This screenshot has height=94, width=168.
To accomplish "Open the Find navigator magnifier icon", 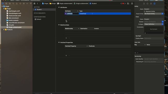I will (x=13, y=3).
